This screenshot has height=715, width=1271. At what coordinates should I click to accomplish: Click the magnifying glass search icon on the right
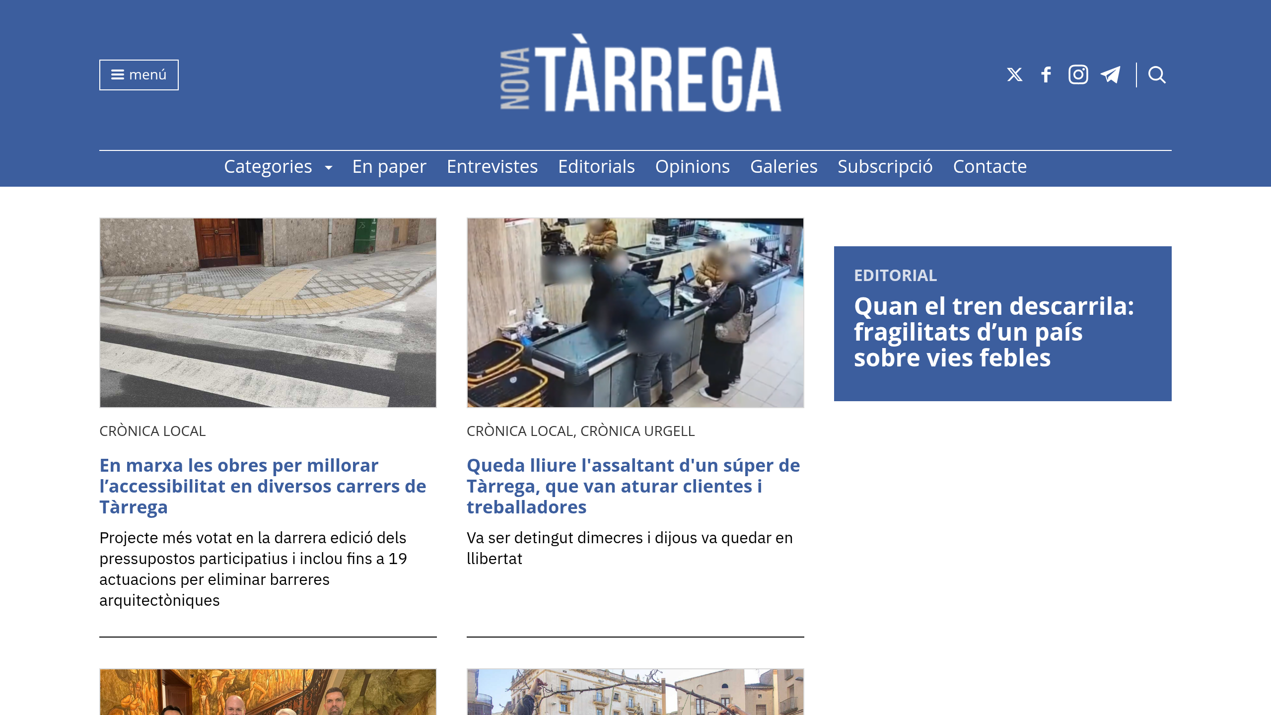click(x=1157, y=75)
